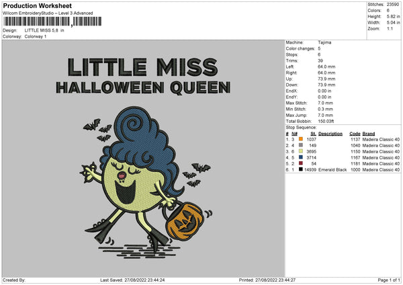Click the 'Right:' measurement label
Screen dimensions: 403x285
[292, 73]
